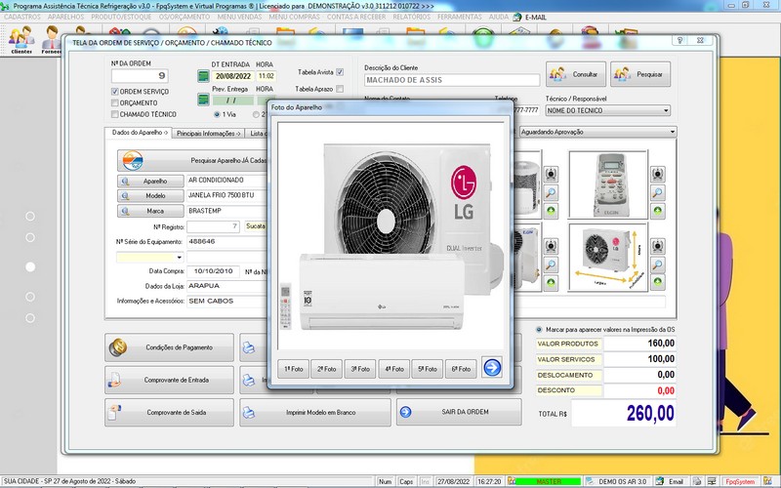781x488 pixels.
Task: Open the RELATÓRIOS menu
Action: pos(411,17)
